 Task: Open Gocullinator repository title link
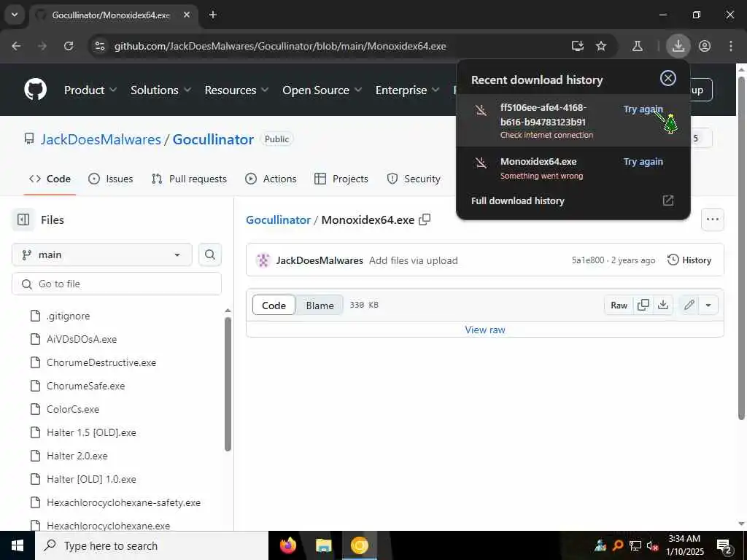[213, 139]
